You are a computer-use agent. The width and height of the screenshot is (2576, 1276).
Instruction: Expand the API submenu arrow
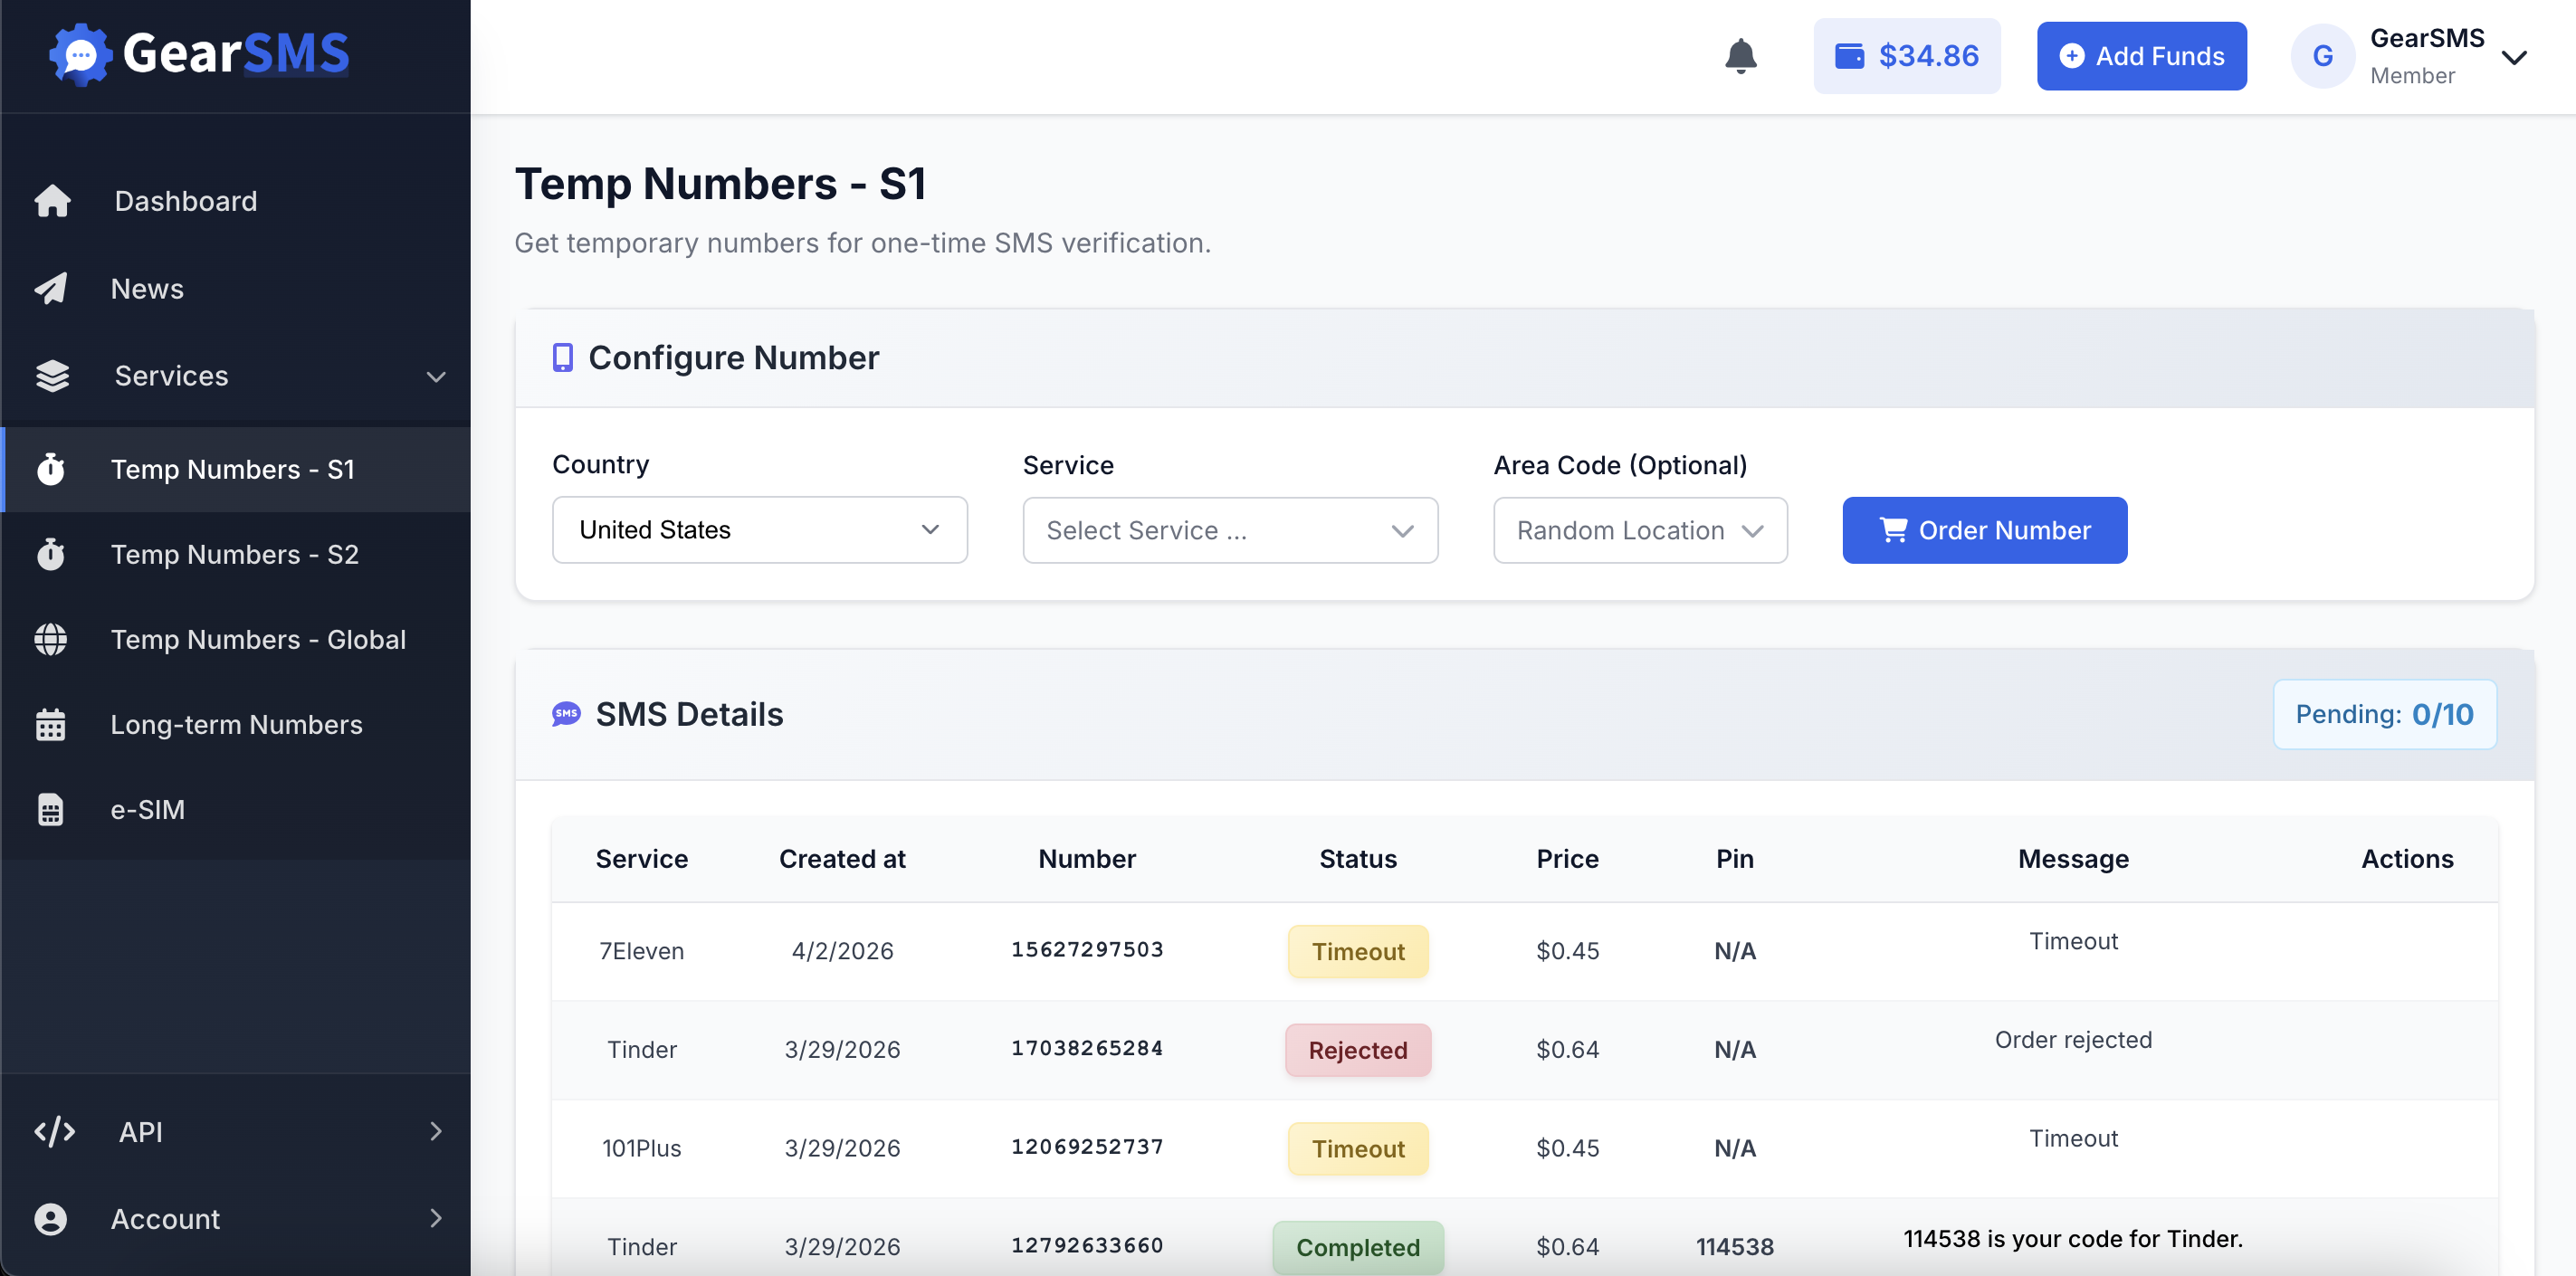[436, 1131]
